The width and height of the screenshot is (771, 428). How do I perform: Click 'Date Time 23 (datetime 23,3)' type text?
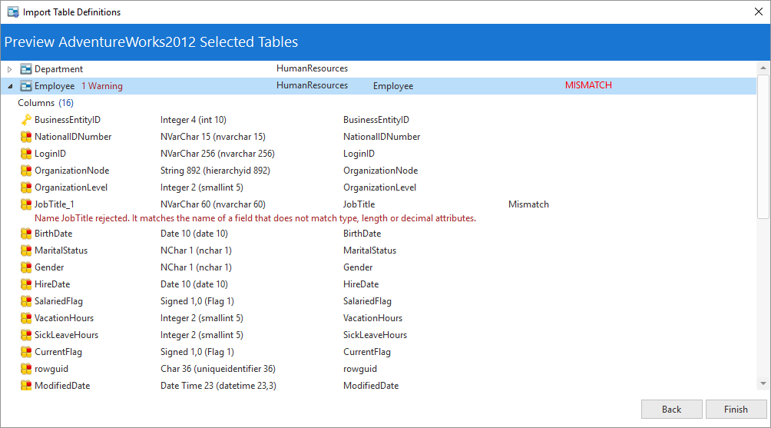(218, 386)
